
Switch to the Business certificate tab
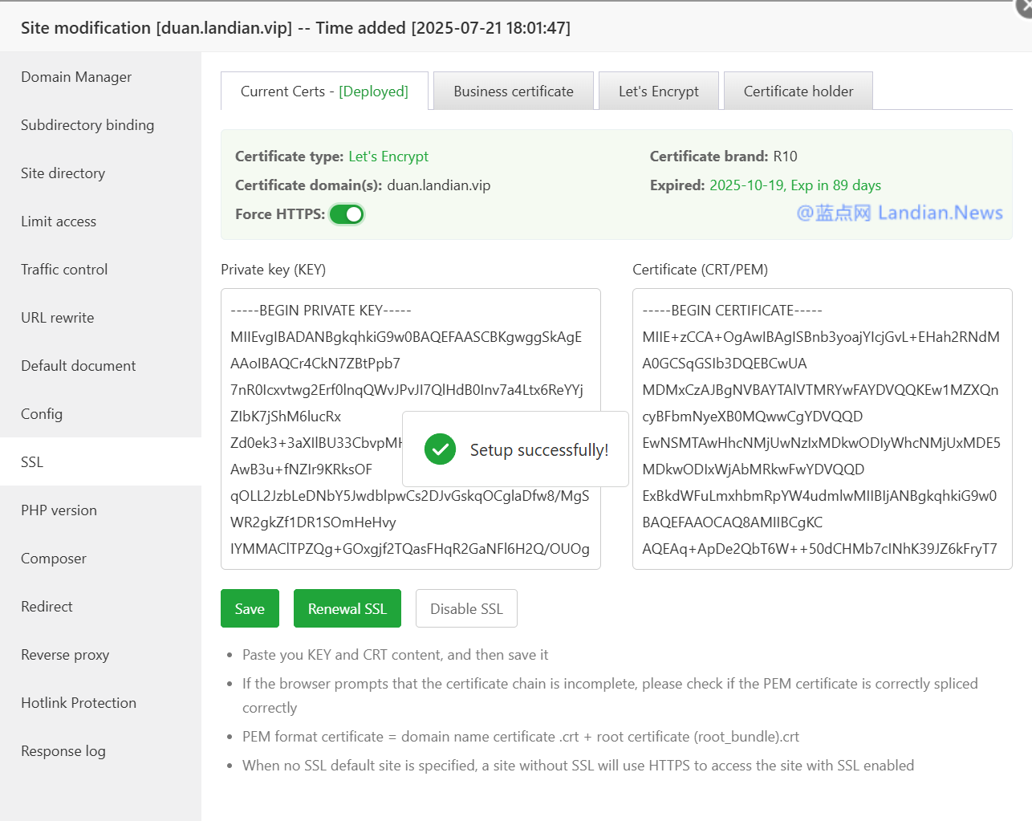coord(513,91)
